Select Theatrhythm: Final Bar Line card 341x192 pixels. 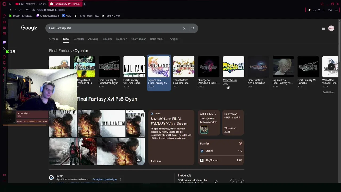184,72
